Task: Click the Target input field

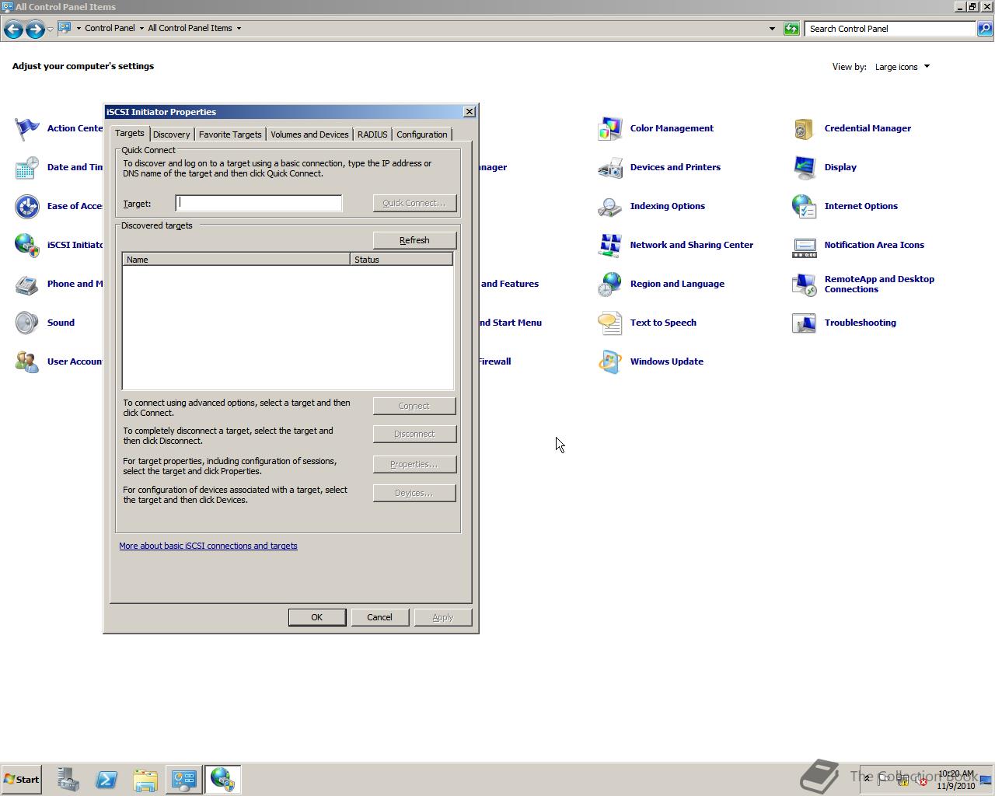Action: [x=259, y=203]
